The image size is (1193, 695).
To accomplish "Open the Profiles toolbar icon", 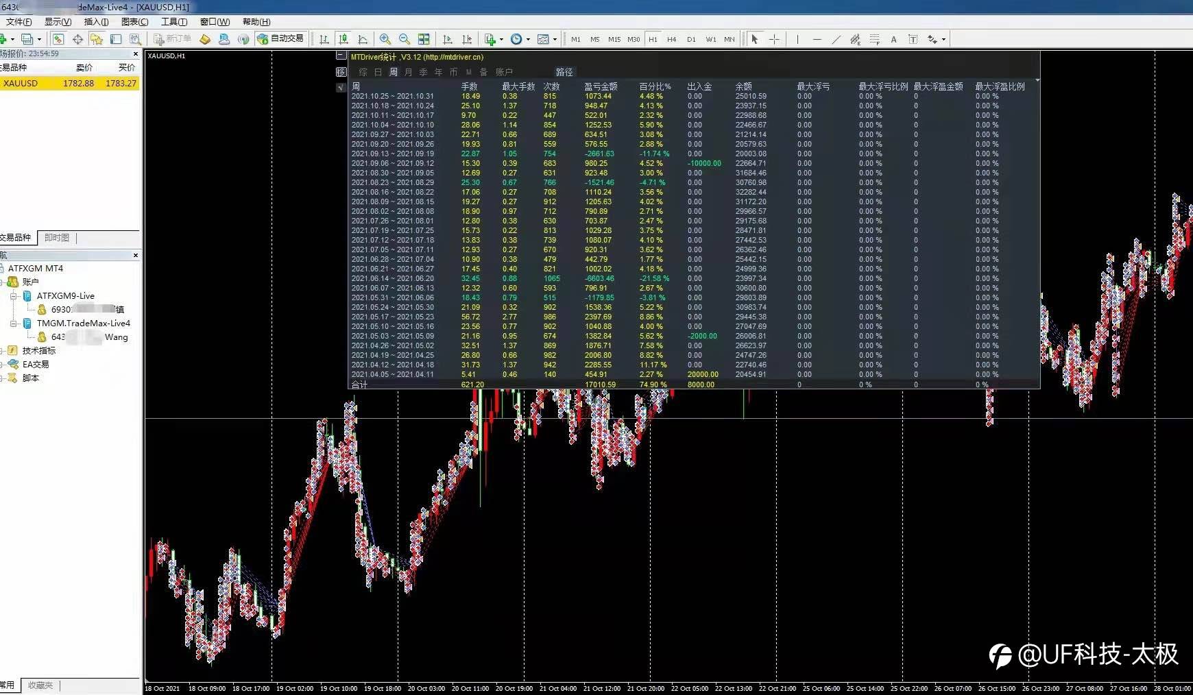I will pyautogui.click(x=27, y=39).
